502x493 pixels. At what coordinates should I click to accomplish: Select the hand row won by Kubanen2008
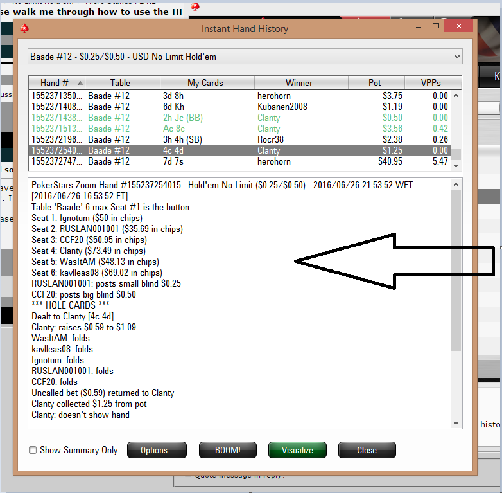239,107
